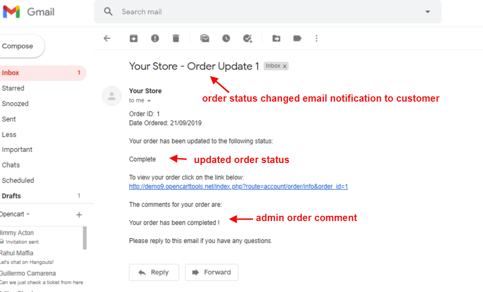
Task: Archive this email
Action: click(x=134, y=38)
